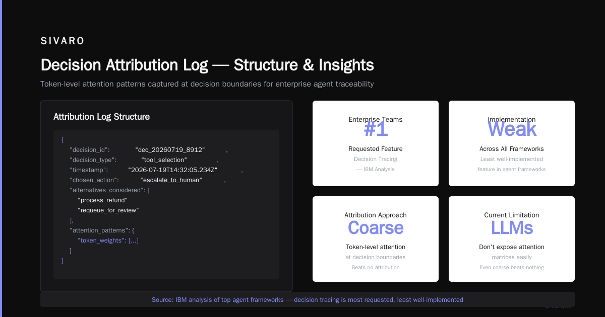Select the "escalate_to_human" value
This screenshot has height=317, width=605.
coord(171,180)
